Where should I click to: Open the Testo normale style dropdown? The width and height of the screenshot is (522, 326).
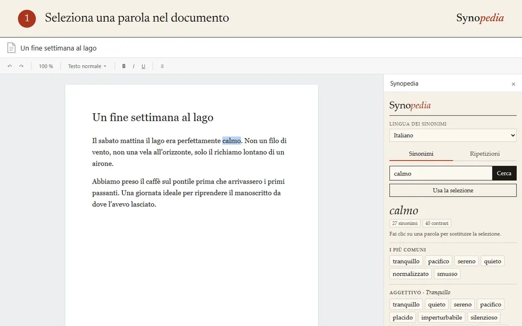87,66
